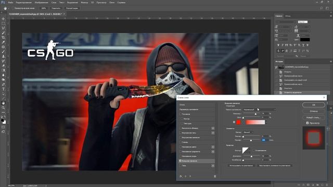
Task: Click Восстановить значения по умолчанию button
Action: (x=275, y=165)
